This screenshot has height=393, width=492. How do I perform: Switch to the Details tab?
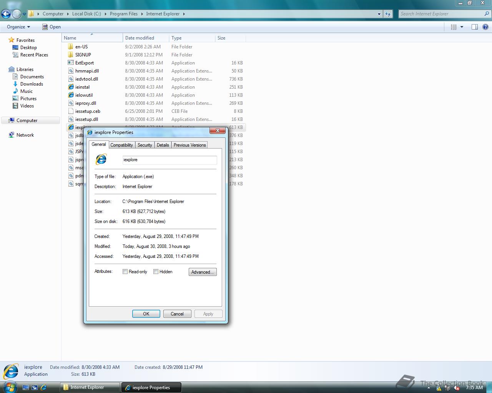tap(163, 145)
